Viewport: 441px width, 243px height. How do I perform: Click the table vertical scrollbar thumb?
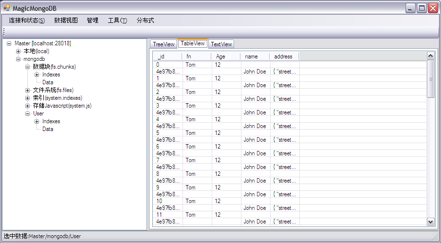pyautogui.click(x=431, y=79)
